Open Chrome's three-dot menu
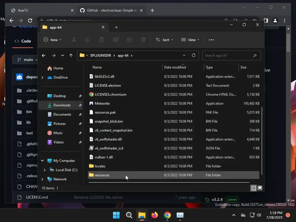Screen dimensions: 296x222 284,21
